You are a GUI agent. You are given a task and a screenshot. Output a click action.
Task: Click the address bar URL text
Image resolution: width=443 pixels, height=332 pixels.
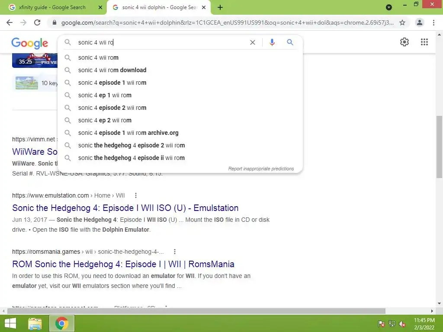coord(228,22)
